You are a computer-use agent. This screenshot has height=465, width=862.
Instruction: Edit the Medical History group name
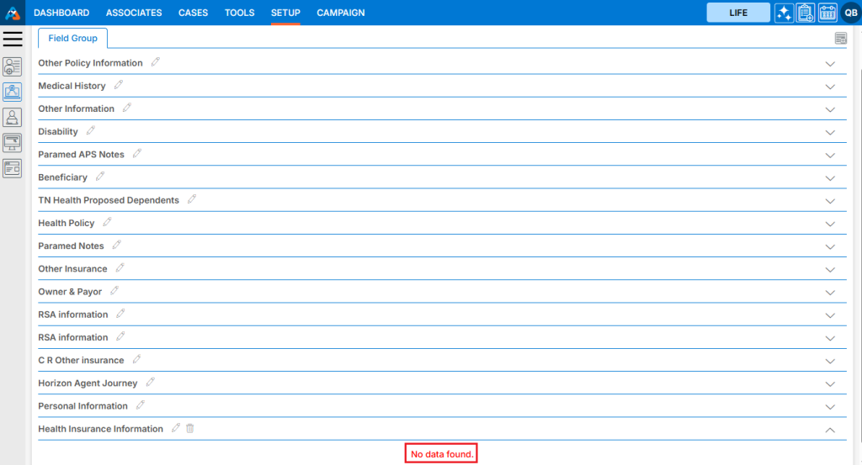click(119, 86)
